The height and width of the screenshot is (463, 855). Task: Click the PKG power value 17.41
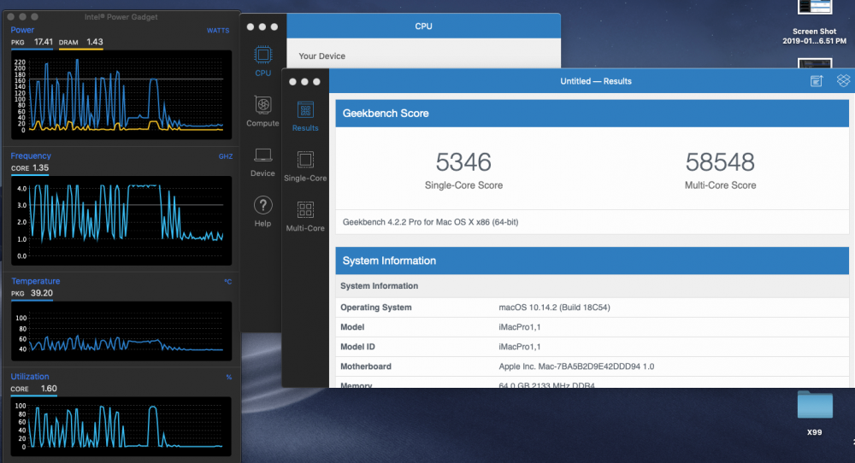point(43,42)
